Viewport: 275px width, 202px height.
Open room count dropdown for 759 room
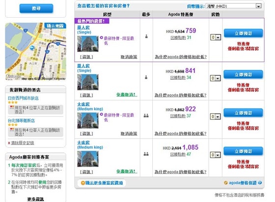(x=216, y=37)
